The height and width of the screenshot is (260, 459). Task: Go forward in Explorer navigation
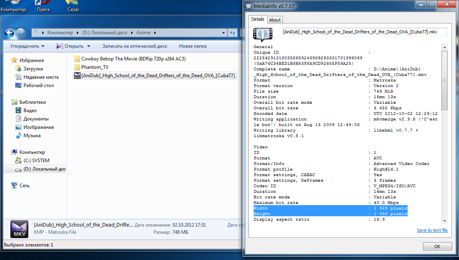coord(20,33)
